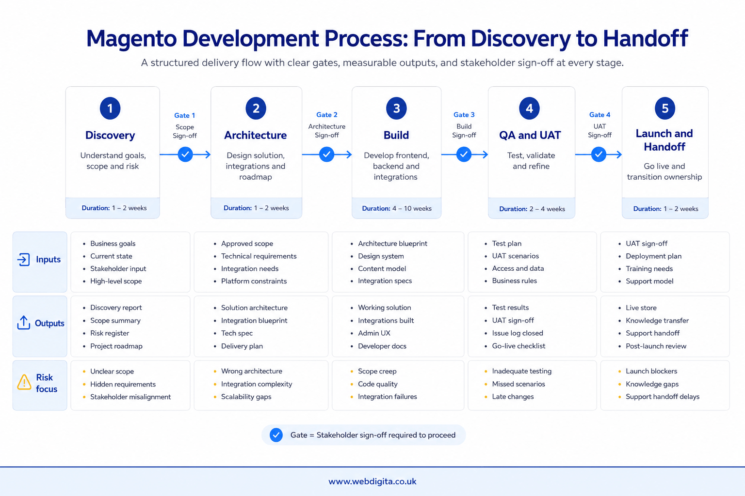
Task: Select the QA and UAT stage heading
Action: tap(530, 135)
